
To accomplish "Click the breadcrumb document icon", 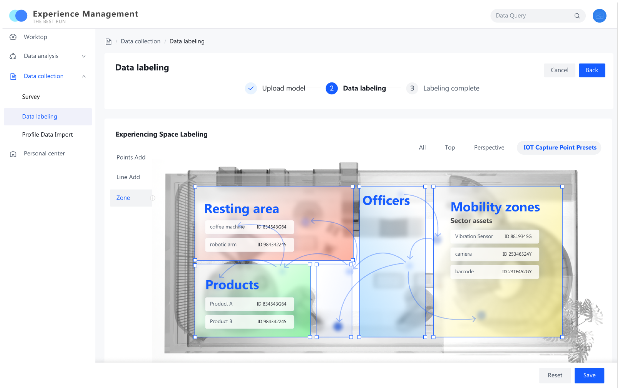I will pos(109,42).
